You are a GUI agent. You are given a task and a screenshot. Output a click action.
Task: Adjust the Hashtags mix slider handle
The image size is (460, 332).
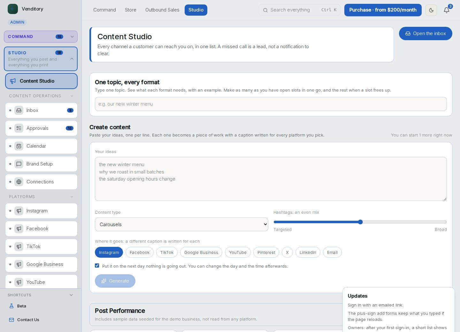360,222
